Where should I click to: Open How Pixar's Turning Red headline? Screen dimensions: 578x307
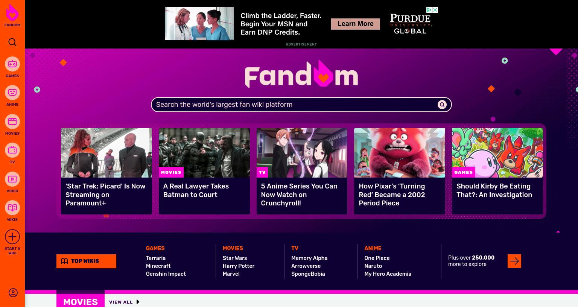pyautogui.click(x=392, y=195)
